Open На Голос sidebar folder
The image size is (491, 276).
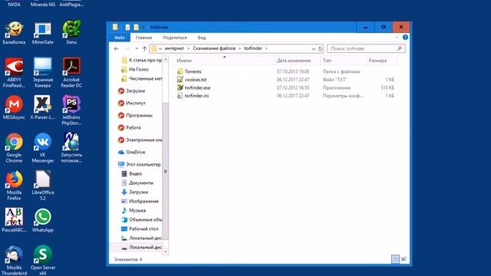pyautogui.click(x=135, y=70)
